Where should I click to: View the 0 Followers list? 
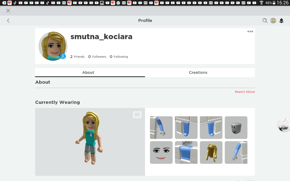[x=97, y=57]
